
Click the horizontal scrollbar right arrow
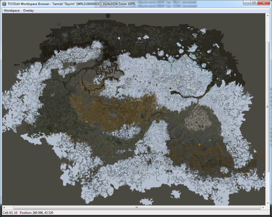[x=263, y=208]
